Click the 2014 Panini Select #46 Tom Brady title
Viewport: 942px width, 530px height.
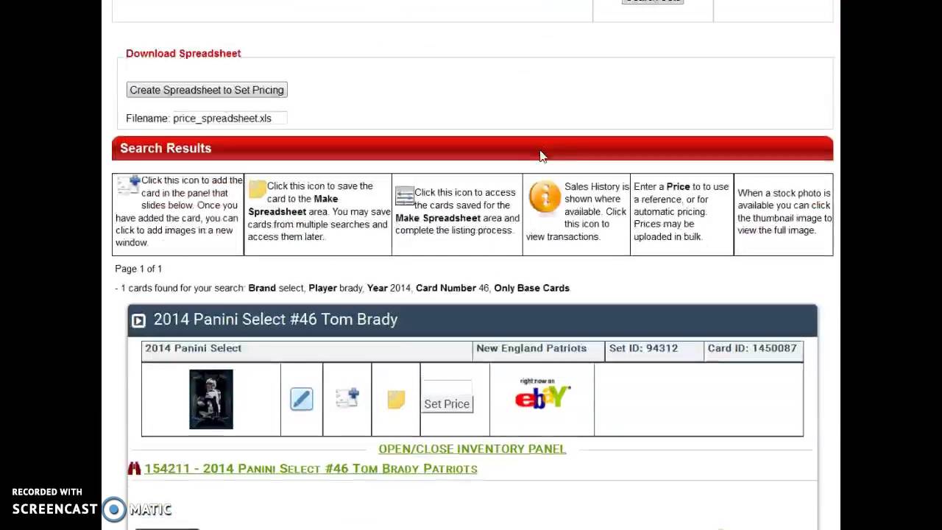275,319
